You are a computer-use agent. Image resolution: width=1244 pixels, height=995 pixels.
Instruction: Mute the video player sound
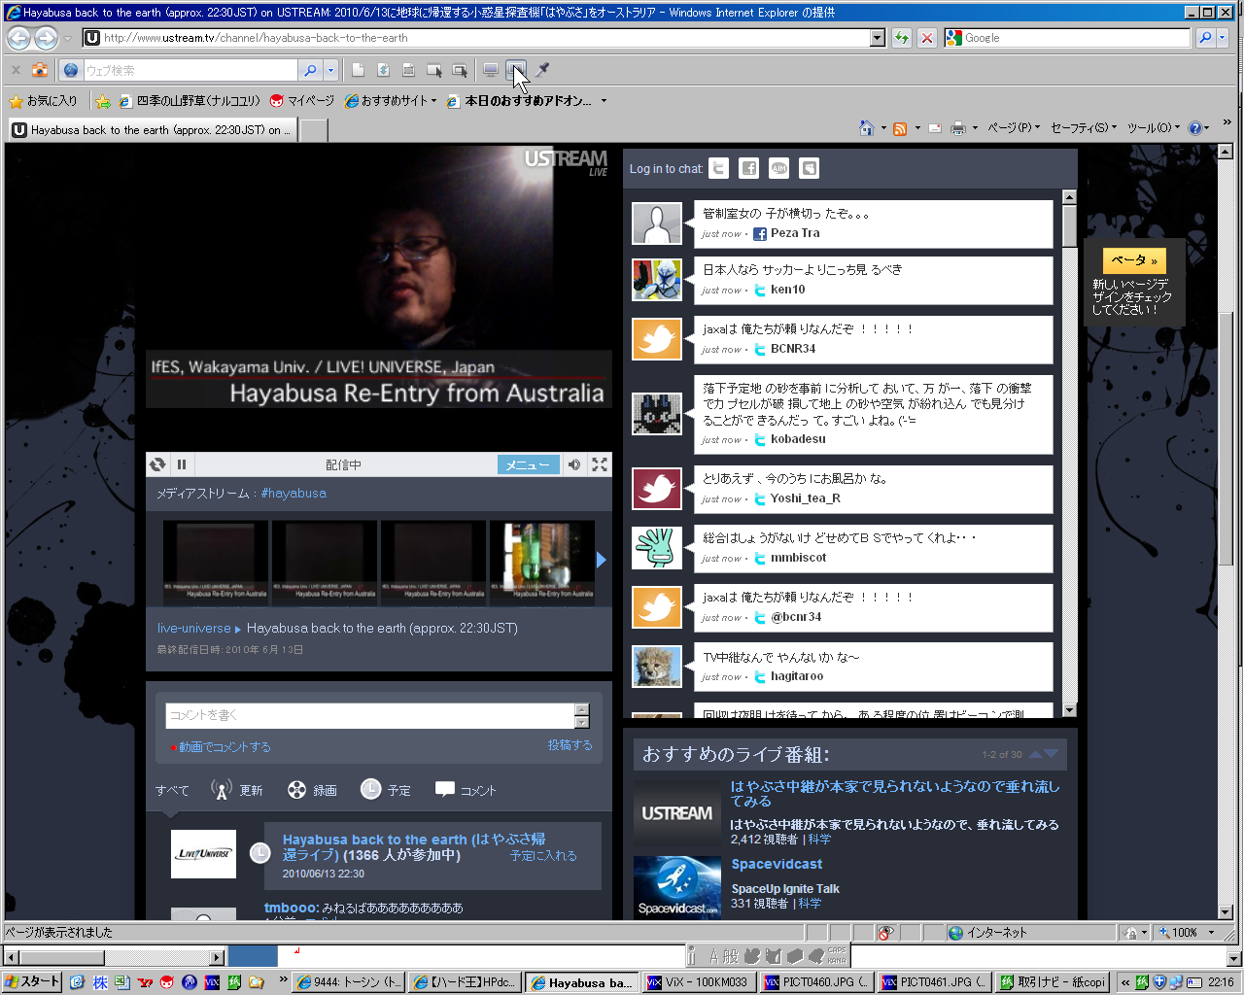coord(574,464)
